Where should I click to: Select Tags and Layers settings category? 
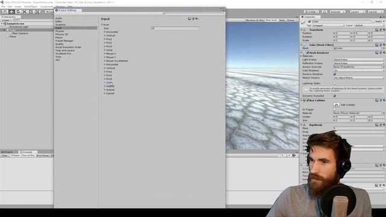coord(65,51)
